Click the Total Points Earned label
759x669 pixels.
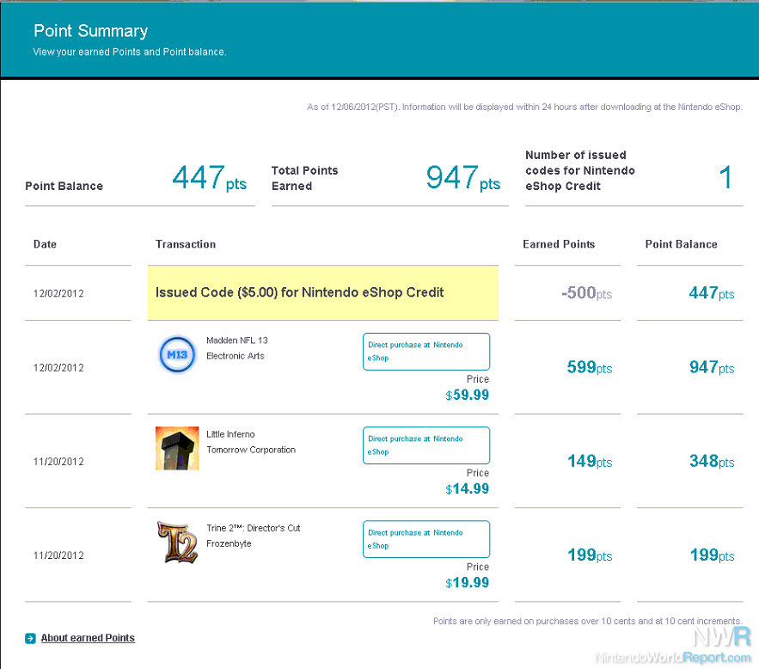[304, 178]
